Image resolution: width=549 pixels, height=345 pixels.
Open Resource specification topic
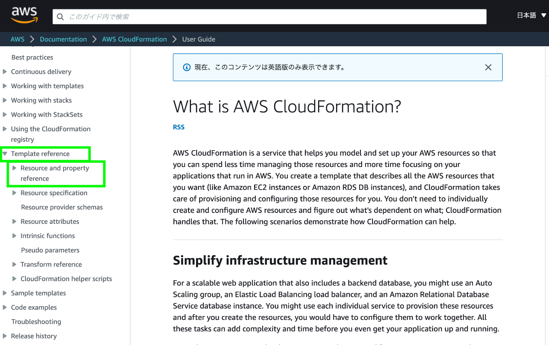(54, 193)
